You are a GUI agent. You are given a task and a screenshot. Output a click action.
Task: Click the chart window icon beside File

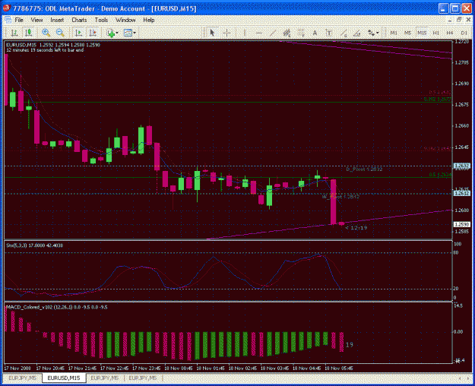pos(8,20)
